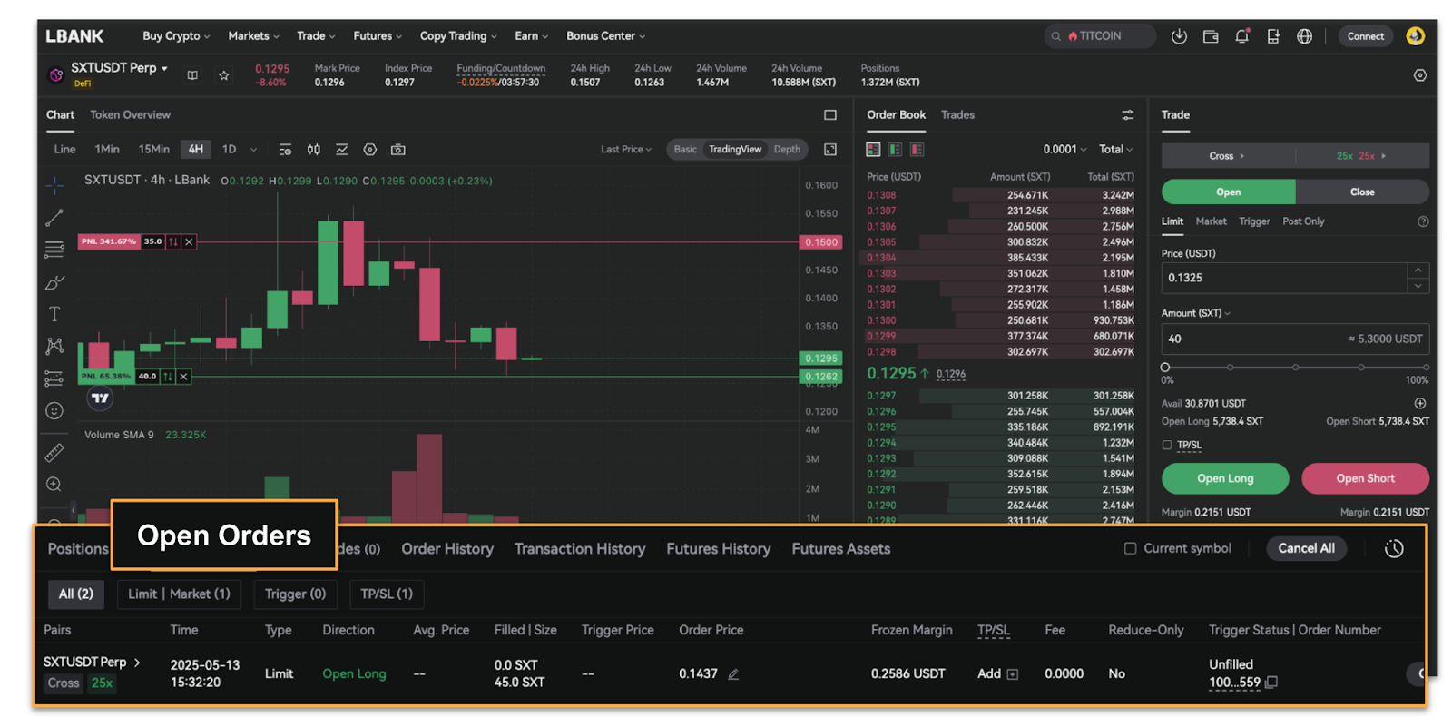
Task: Expand the Futures menu
Action: (378, 36)
